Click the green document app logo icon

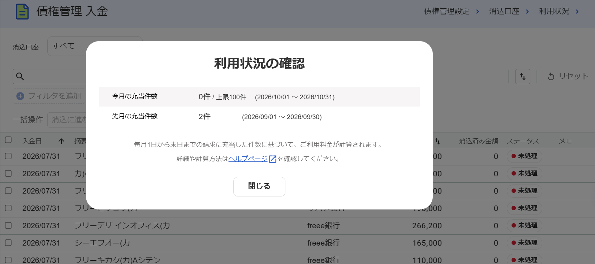22,12
